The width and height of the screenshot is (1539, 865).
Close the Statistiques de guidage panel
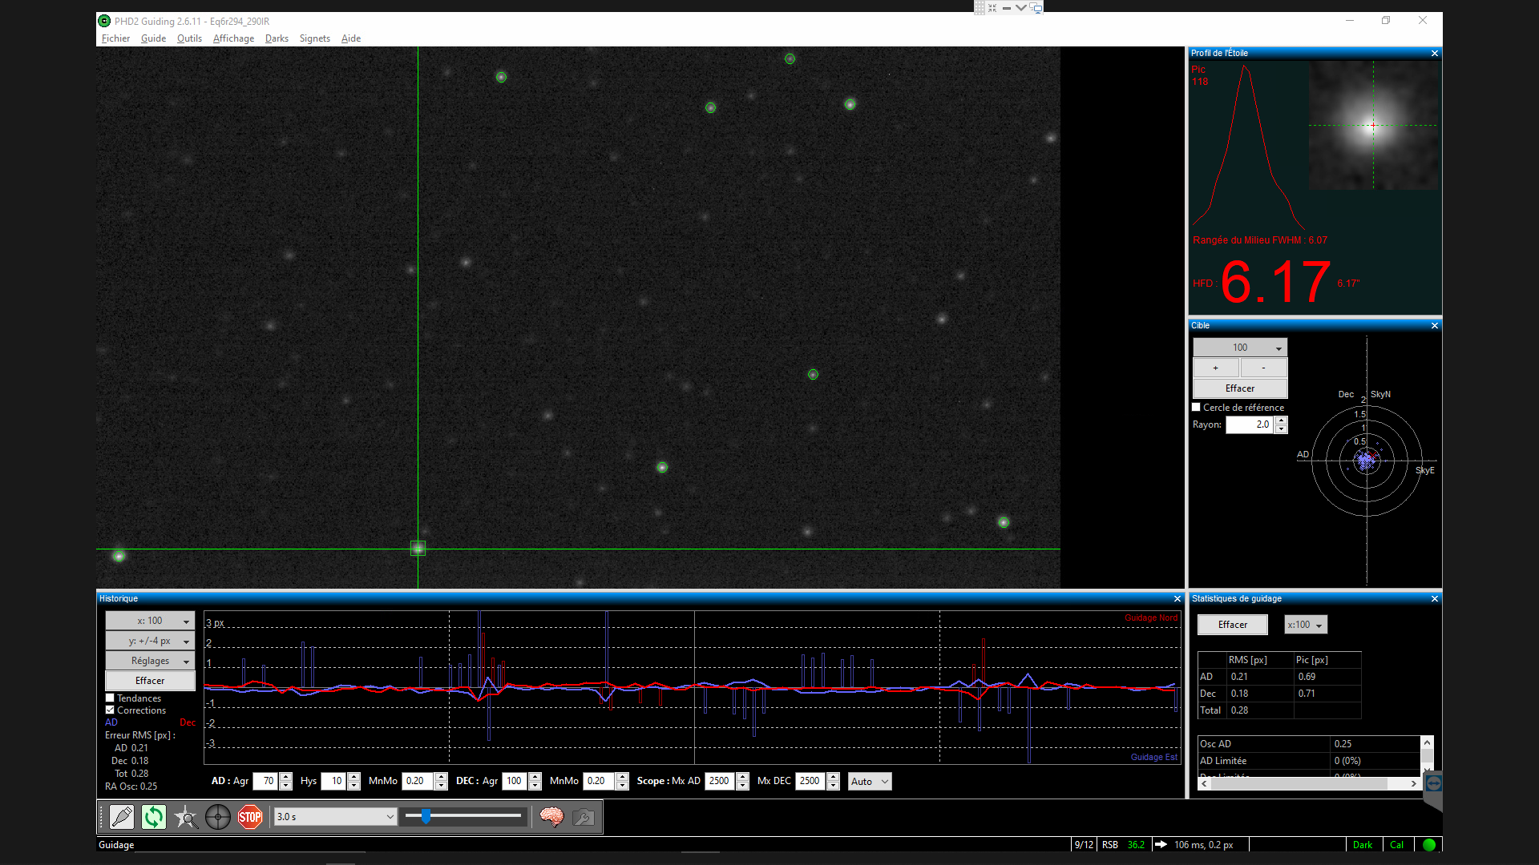(1435, 599)
